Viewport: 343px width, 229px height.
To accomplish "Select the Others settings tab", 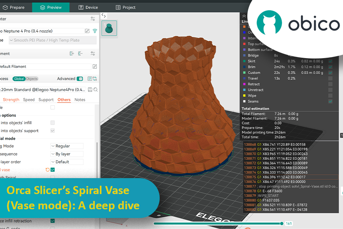I will pos(64,99).
